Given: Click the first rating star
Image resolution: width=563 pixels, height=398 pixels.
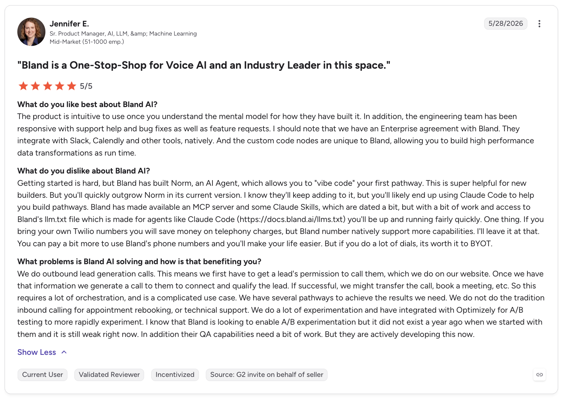Looking at the screenshot, I should coord(23,86).
